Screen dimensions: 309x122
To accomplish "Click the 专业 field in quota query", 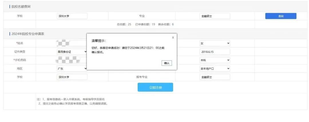I will pyautogui.click(x=215, y=16).
